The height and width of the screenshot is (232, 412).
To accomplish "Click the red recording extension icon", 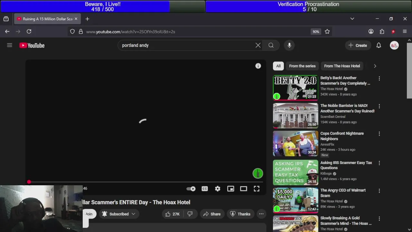I will (393, 32).
